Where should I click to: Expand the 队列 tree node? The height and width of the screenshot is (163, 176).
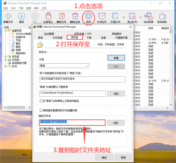point(6,66)
